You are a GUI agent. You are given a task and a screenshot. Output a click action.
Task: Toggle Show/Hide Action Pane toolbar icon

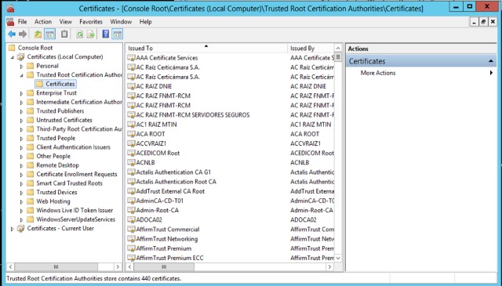(118, 34)
